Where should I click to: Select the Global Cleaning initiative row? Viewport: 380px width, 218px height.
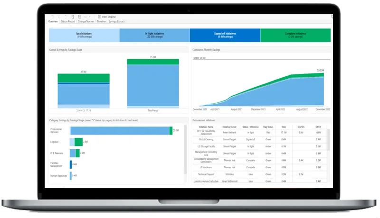pos(207,139)
